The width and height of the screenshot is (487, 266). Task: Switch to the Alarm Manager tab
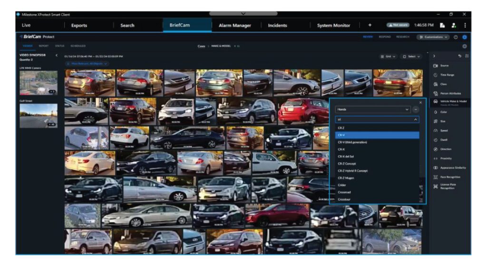point(235,26)
